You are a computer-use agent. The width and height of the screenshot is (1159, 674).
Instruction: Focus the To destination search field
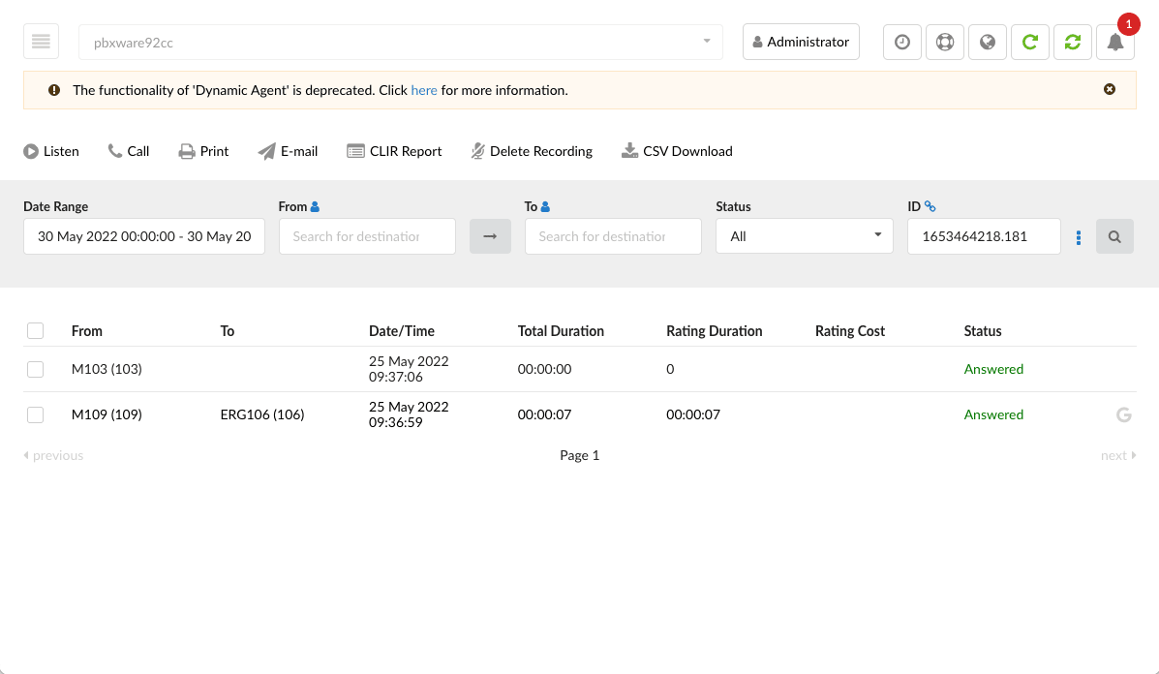(614, 236)
